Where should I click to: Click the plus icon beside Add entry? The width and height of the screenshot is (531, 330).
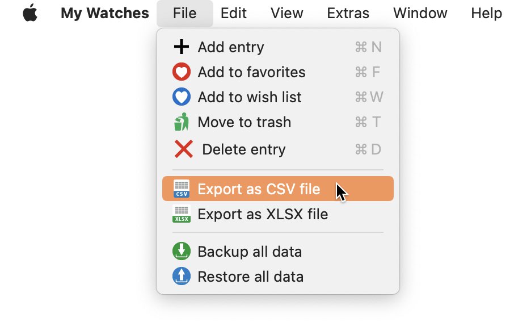click(181, 47)
